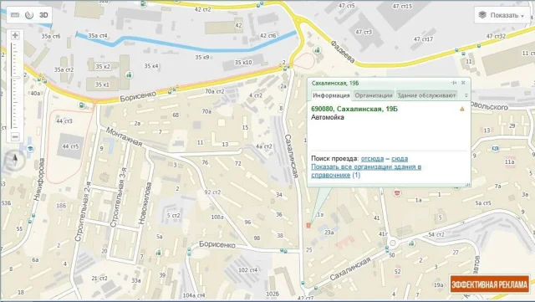Click bus stop icon beside lower Борисенко label
The height and width of the screenshot is (302, 535).
pos(189,253)
